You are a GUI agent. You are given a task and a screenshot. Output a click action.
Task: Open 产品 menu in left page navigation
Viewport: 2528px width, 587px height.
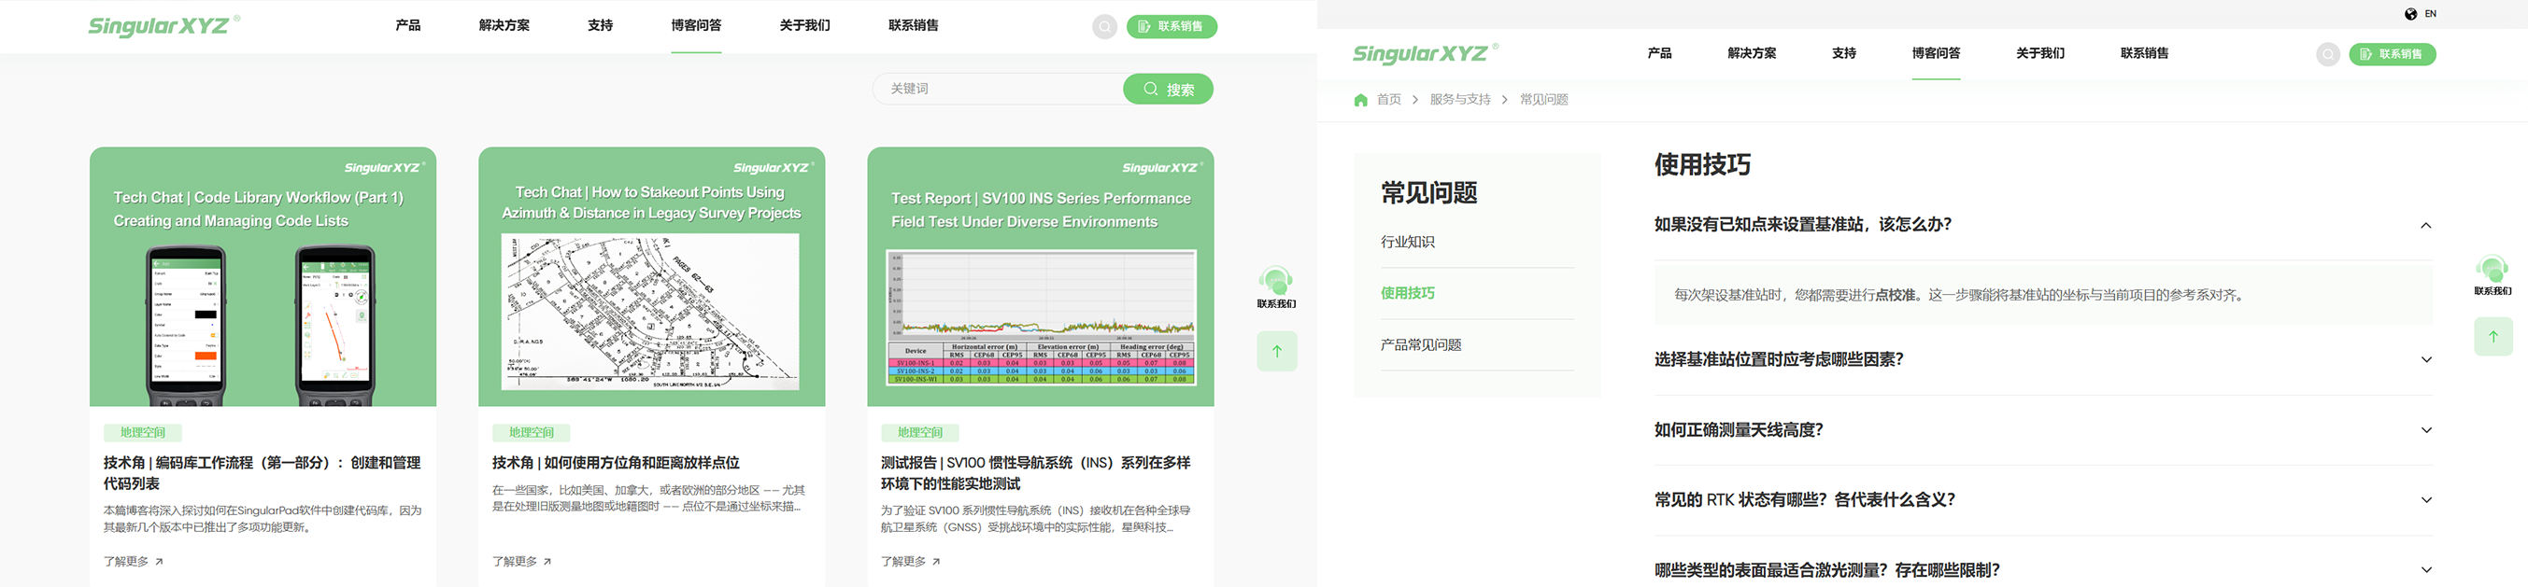407,25
